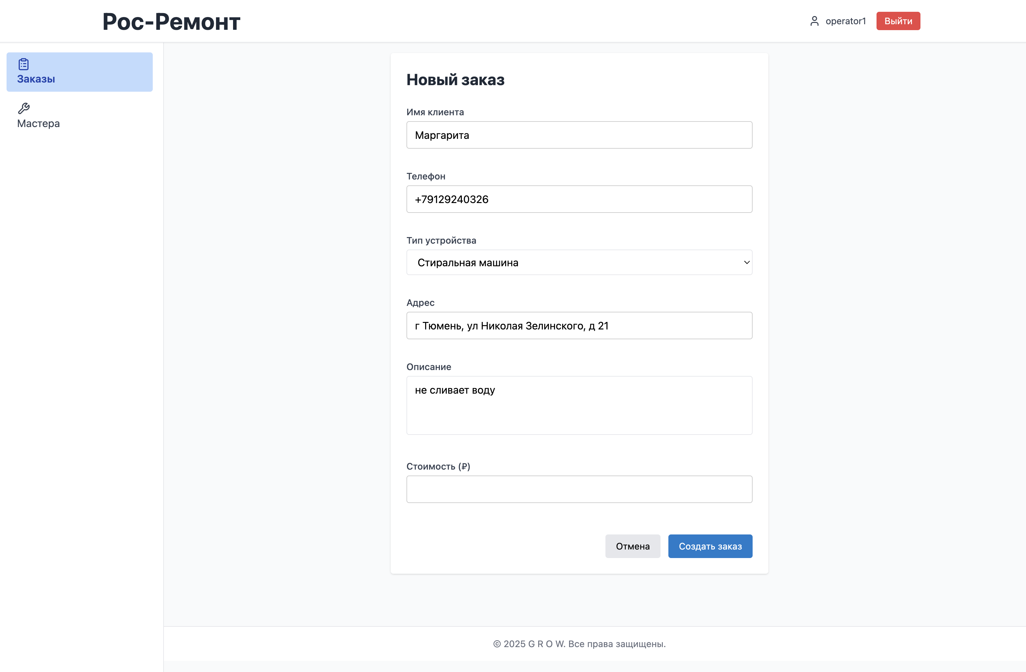Click the wrench icon for Мастера

point(24,108)
